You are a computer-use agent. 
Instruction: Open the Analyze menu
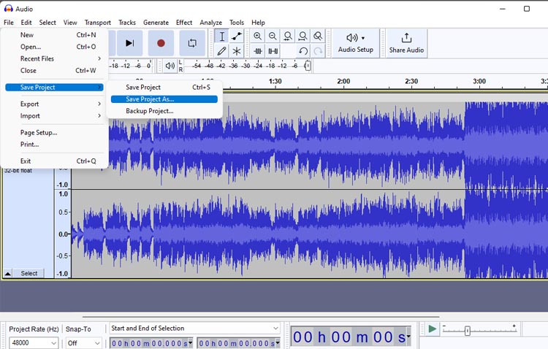(x=210, y=23)
